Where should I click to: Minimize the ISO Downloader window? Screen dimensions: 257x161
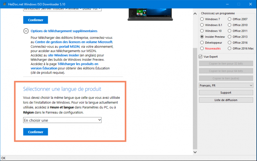(x=227, y=4)
